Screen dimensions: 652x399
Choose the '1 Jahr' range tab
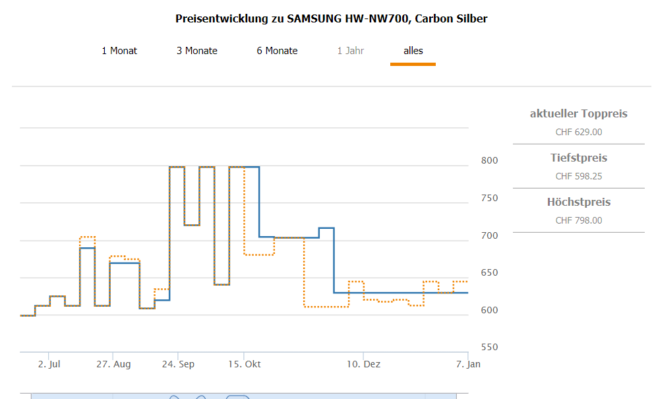[350, 51]
